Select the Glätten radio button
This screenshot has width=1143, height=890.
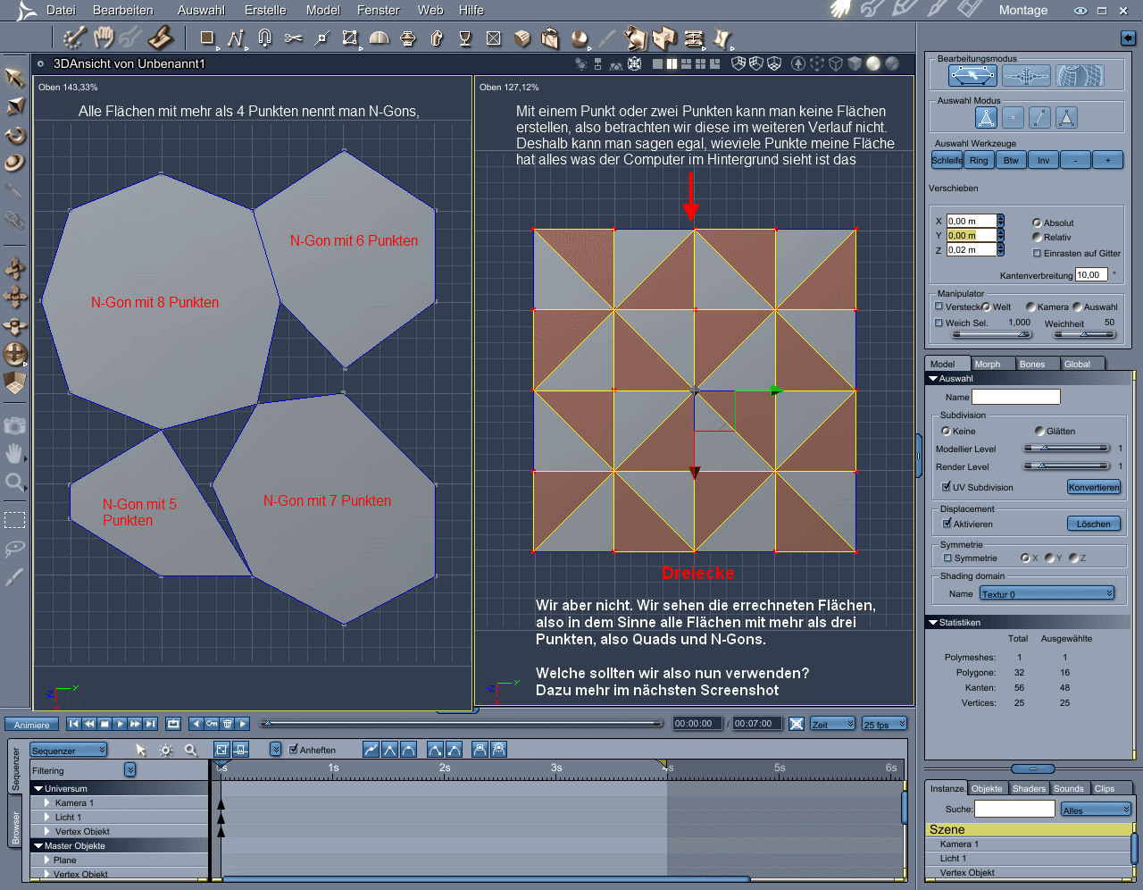click(x=1039, y=431)
